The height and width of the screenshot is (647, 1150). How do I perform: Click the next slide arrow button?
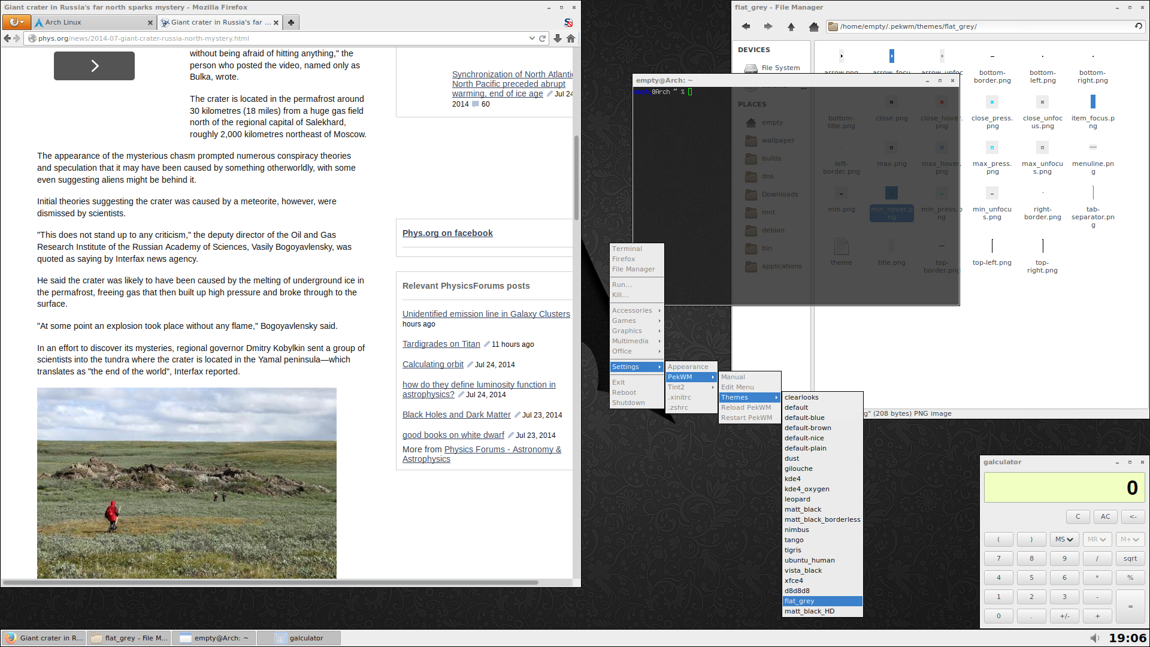point(94,66)
